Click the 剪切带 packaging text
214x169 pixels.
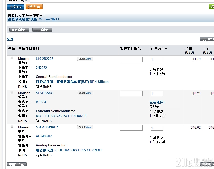(x=154, y=106)
